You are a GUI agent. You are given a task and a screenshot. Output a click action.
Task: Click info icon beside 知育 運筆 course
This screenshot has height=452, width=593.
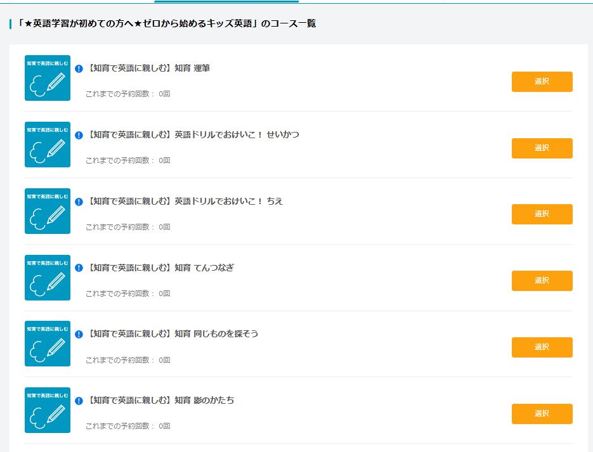tap(79, 68)
